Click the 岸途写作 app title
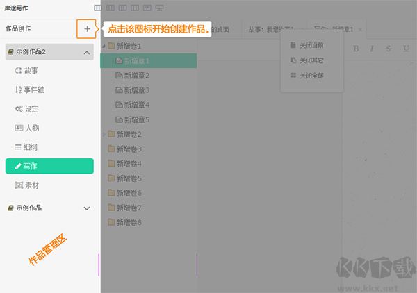The height and width of the screenshot is (293, 417). (16, 8)
